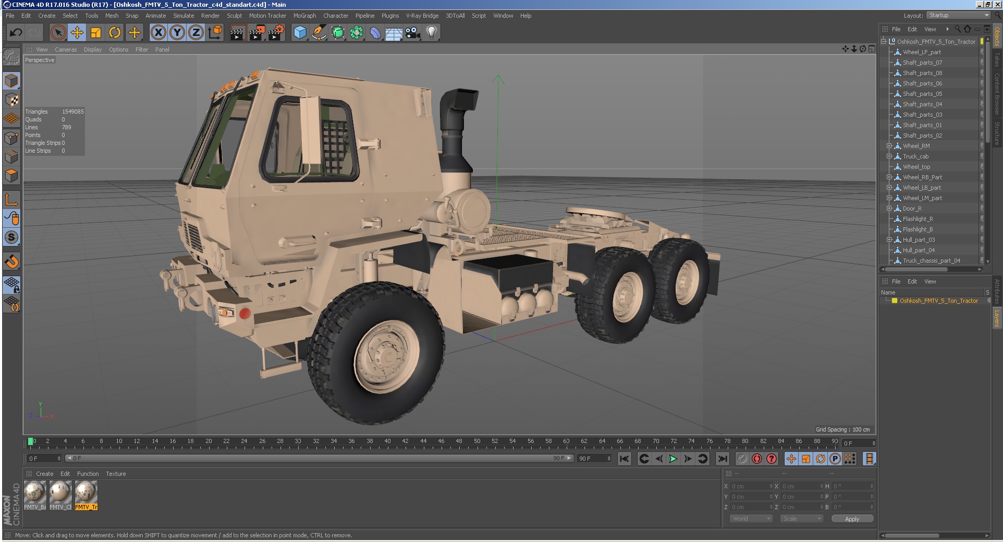Select the FMTV_Tr material swatch

[x=86, y=495]
